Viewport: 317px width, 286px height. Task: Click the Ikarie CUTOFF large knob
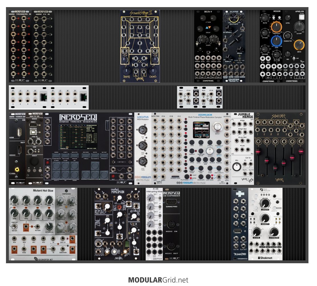coord(234,18)
